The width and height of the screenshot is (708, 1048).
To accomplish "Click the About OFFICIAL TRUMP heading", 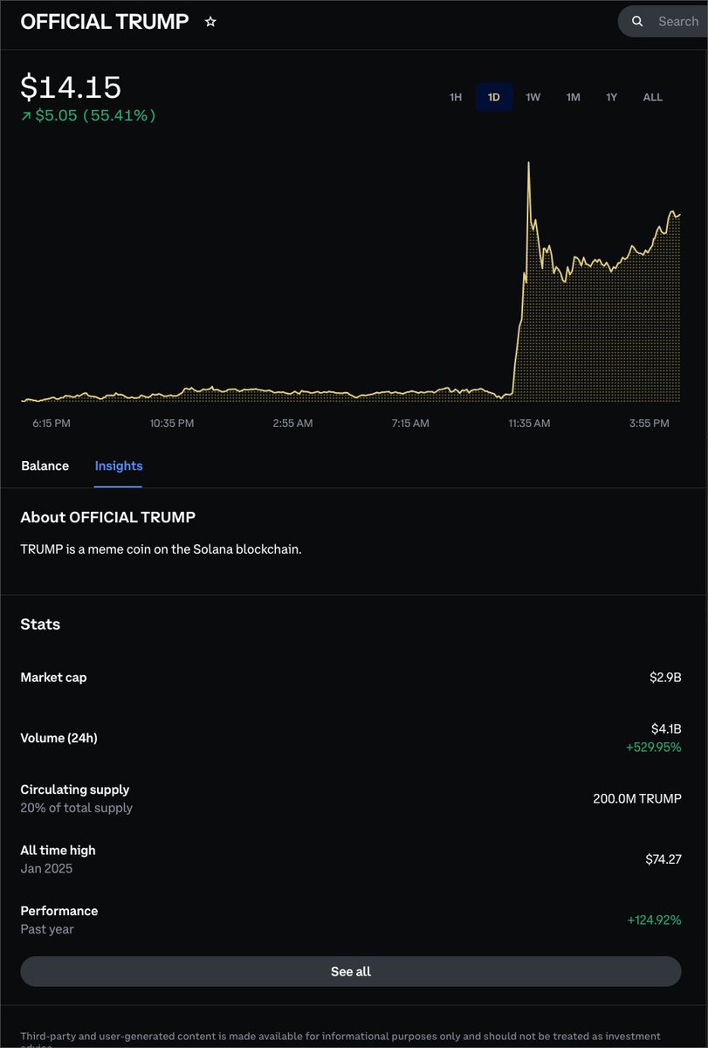I will (108, 517).
